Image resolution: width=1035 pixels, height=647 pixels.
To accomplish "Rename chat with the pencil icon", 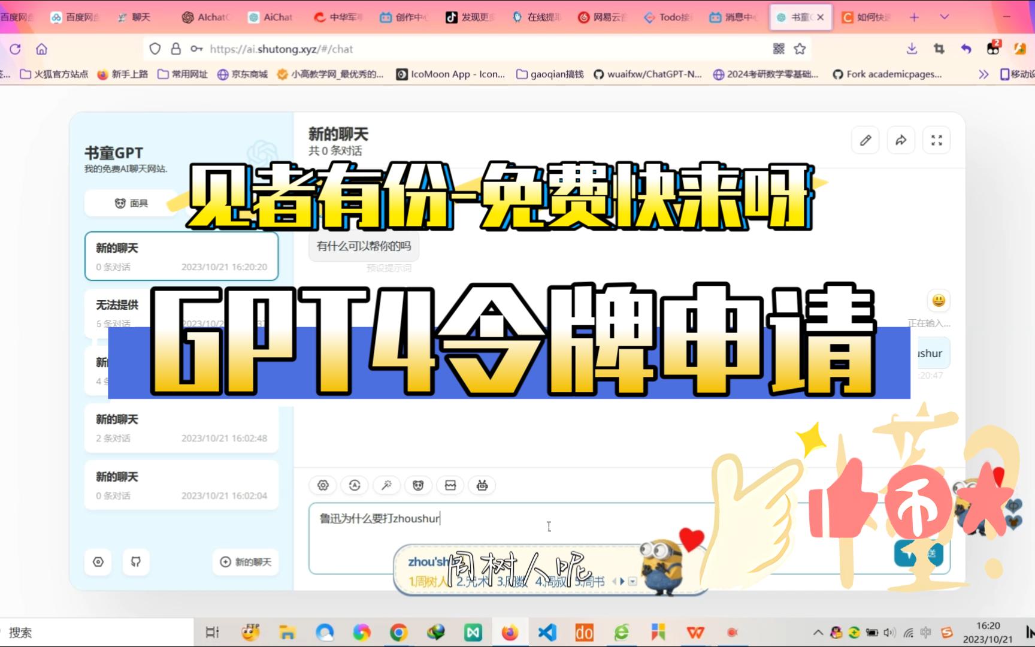I will pos(865,140).
